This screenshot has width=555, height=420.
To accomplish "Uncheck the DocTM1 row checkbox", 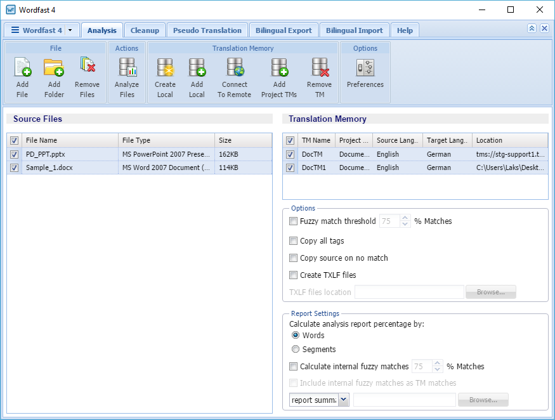I will tap(291, 168).
